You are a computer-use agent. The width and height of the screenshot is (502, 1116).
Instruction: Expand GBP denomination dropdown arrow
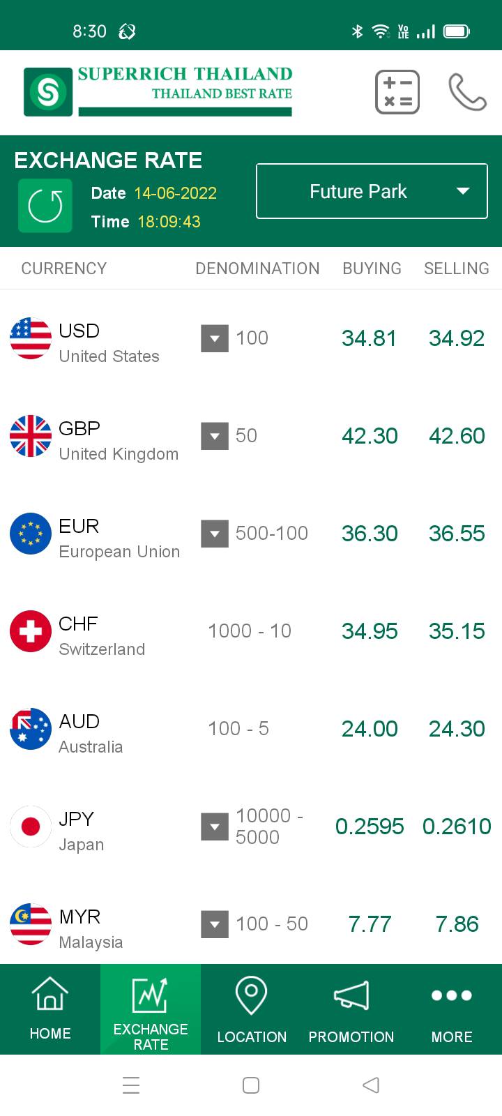(x=215, y=437)
